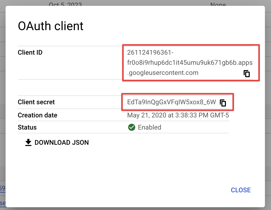This screenshot has width=271, height=210.
Task: Click the download arrow icon
Action: (x=28, y=142)
